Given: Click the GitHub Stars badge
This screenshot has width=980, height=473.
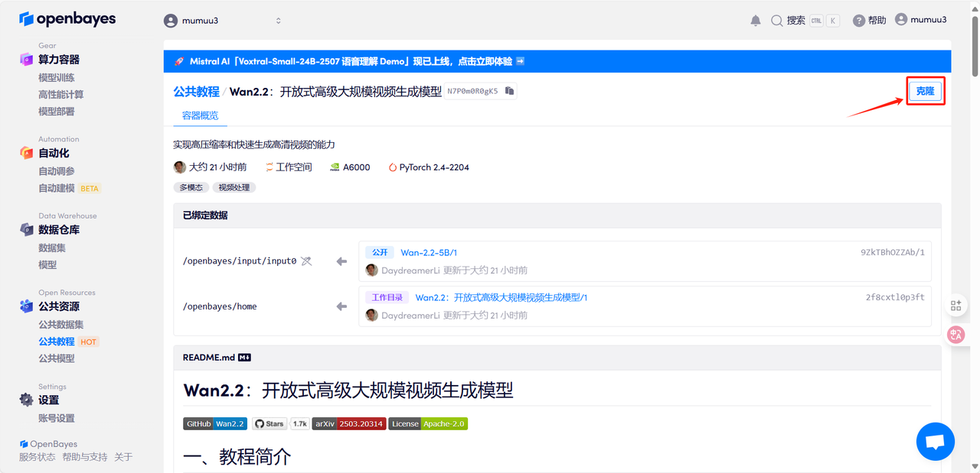Looking at the screenshot, I should click(269, 423).
